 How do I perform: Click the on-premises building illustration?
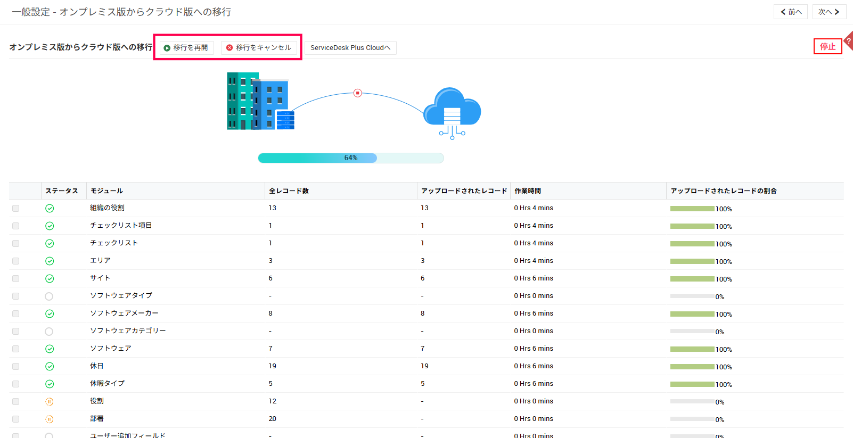(x=260, y=101)
